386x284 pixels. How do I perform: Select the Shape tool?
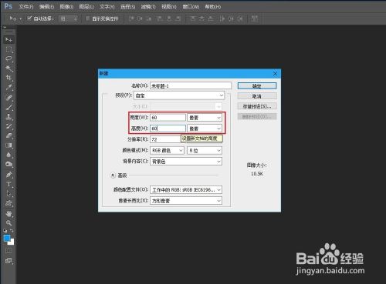(8, 203)
